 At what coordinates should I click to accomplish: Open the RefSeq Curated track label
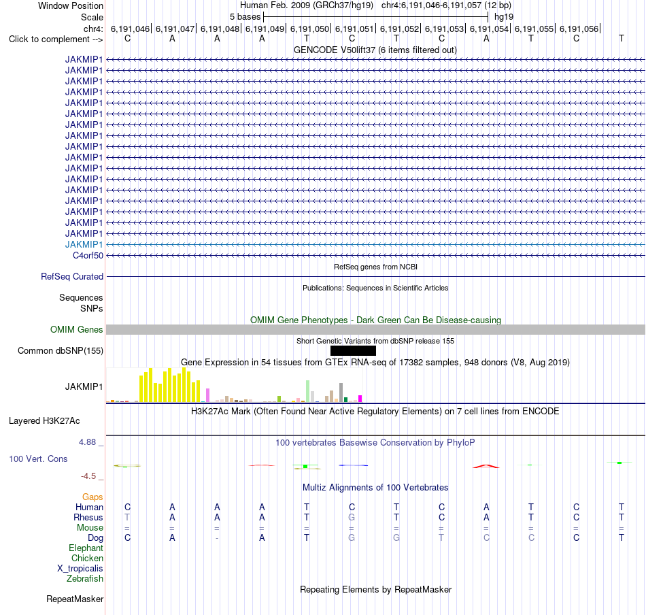(x=71, y=277)
